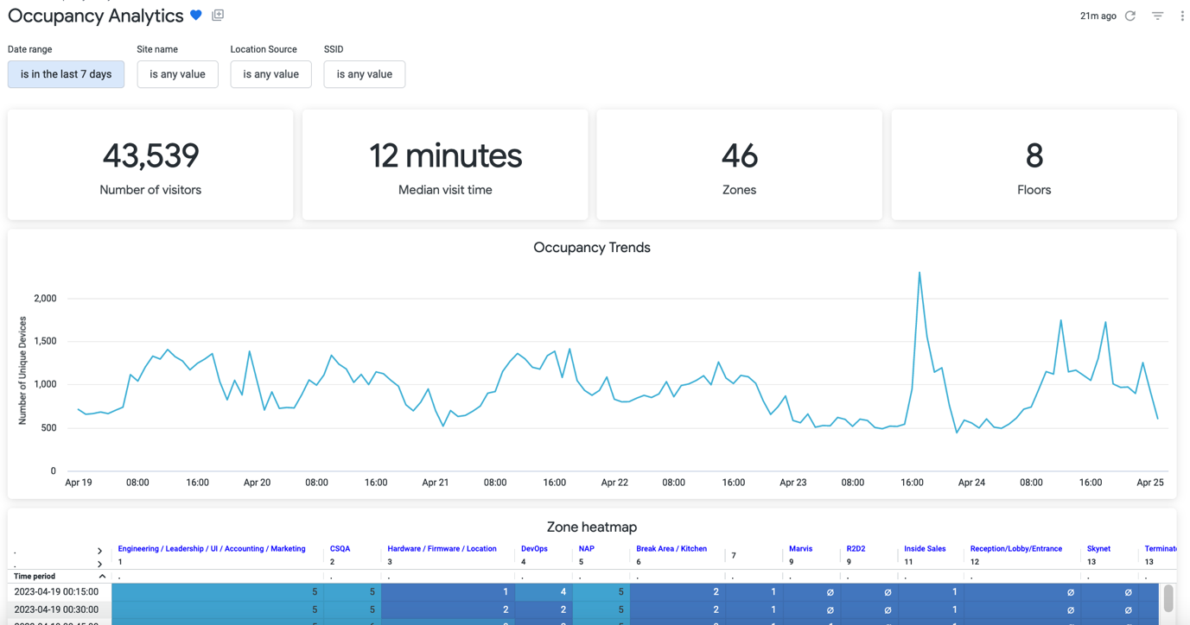This screenshot has height=625, width=1190.
Task: Click the Hardware / Firmware / Location header
Action: 442,549
